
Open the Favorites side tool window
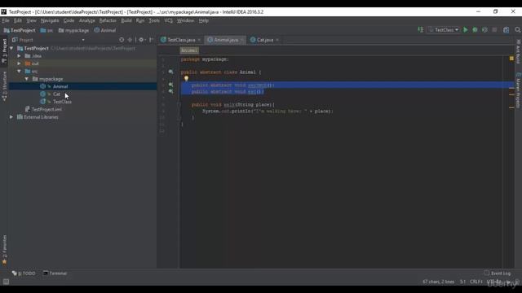(x=4, y=250)
